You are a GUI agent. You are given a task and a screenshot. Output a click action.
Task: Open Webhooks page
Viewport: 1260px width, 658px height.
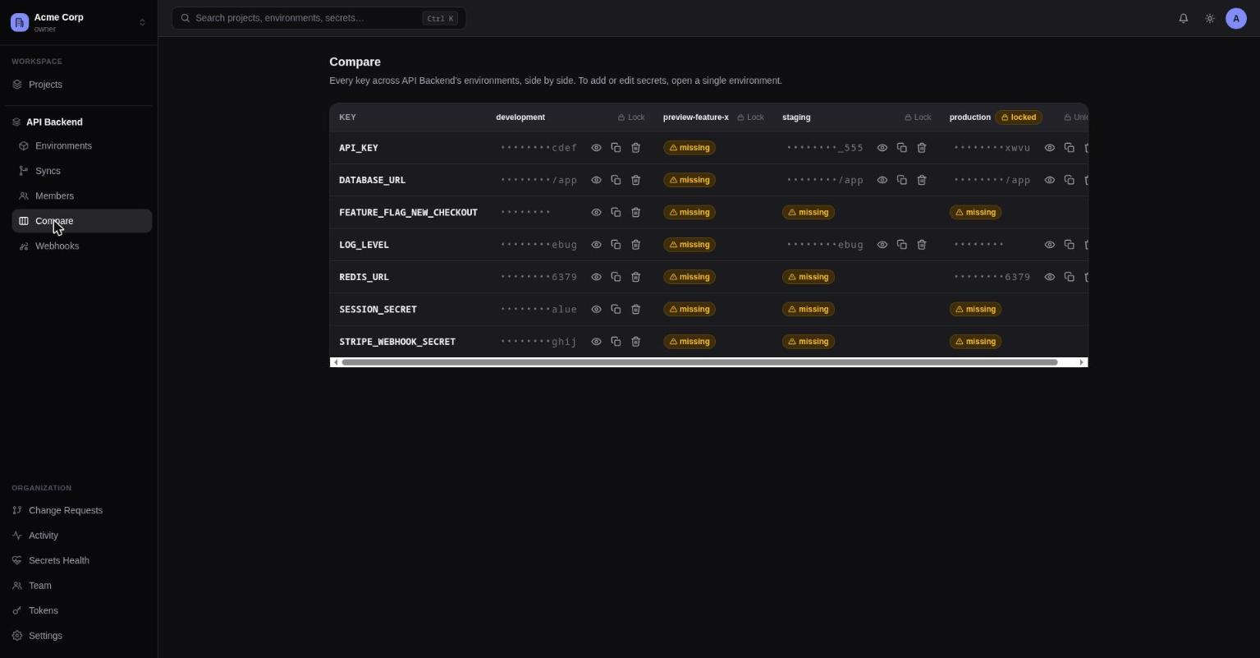[82, 246]
